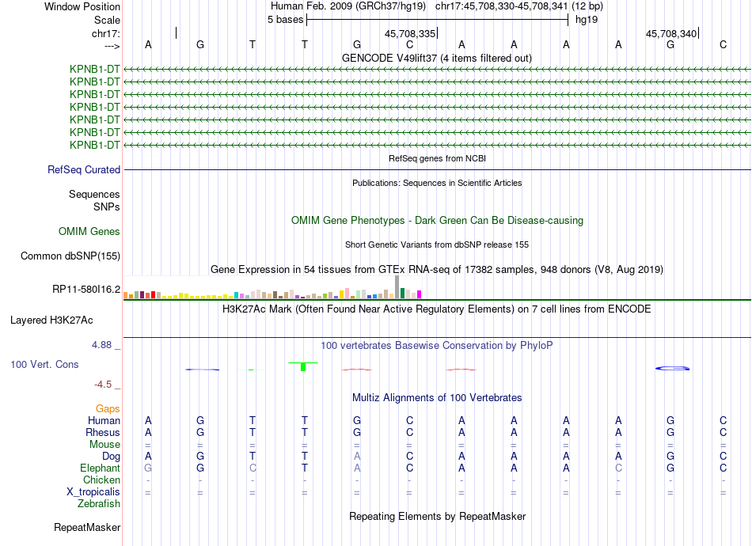
Task: Open H3K27Ac Mark ENCODE track title
Action: click(x=437, y=309)
